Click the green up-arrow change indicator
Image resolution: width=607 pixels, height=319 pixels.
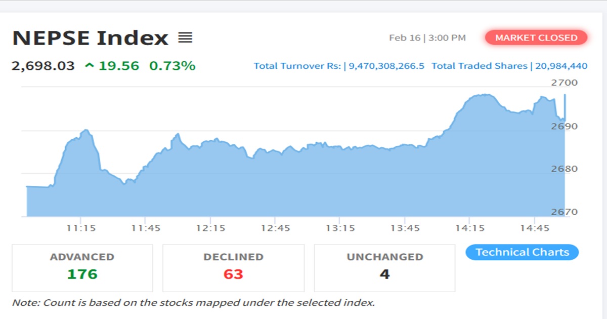(90, 65)
